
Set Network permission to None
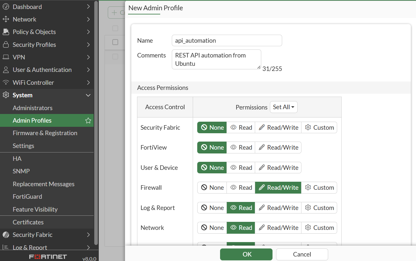pos(212,228)
